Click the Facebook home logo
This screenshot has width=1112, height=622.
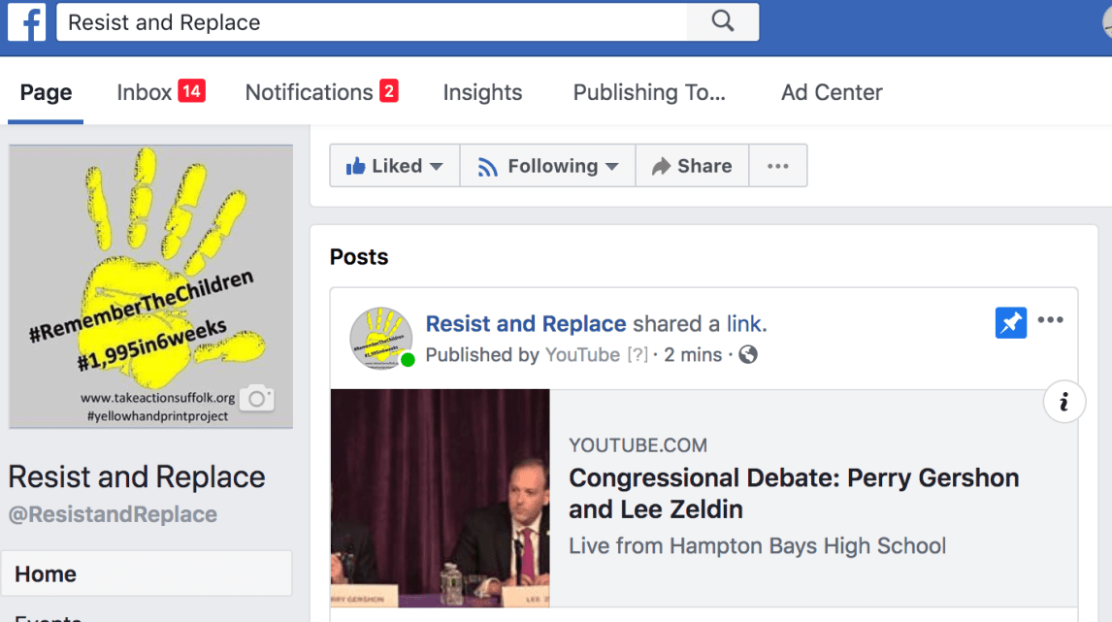point(26,21)
